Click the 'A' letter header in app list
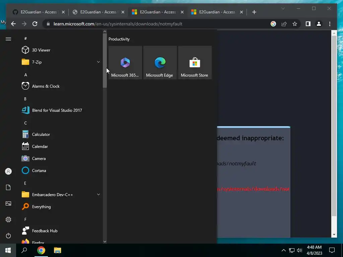This screenshot has height=257, width=343. pyautogui.click(x=25, y=75)
